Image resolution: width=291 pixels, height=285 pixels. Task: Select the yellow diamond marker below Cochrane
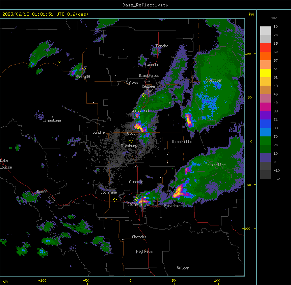point(115,200)
